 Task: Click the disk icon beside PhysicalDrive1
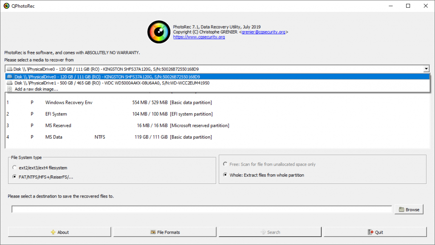10,83
